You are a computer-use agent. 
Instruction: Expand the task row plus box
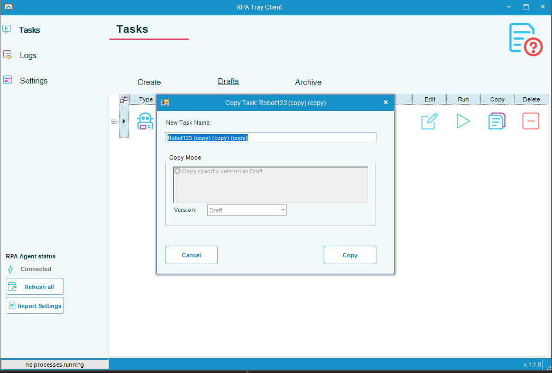(114, 121)
